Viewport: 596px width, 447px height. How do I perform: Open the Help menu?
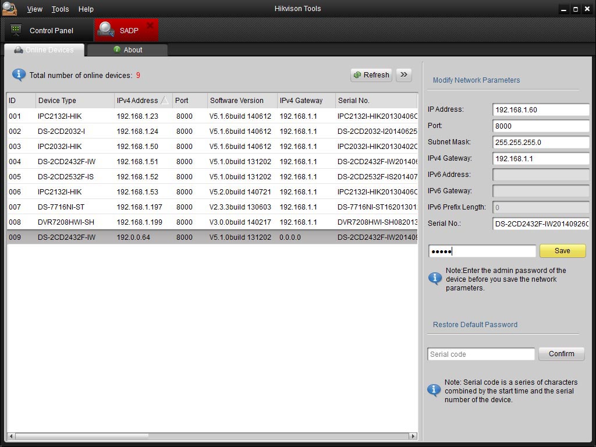point(86,9)
